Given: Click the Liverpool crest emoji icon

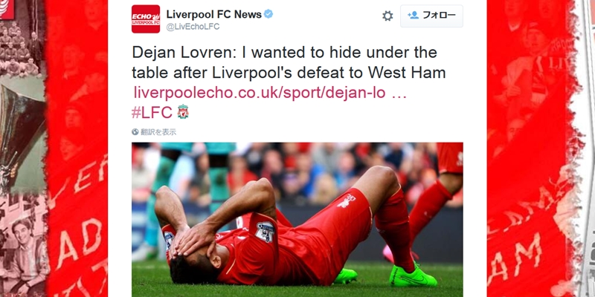Looking at the screenshot, I should point(183,112).
